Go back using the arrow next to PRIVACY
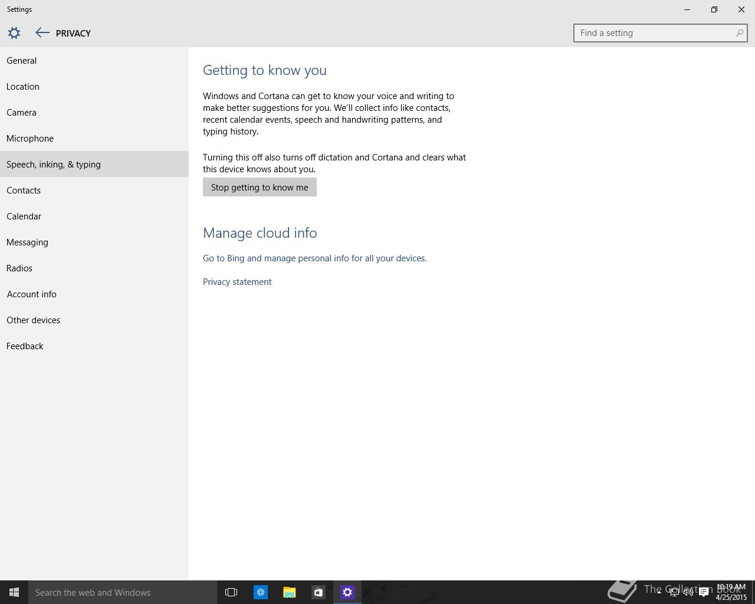The height and width of the screenshot is (604, 755). (42, 33)
